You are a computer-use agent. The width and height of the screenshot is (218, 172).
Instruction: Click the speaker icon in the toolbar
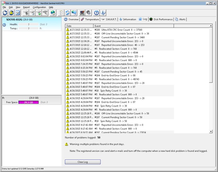pos(89,13)
